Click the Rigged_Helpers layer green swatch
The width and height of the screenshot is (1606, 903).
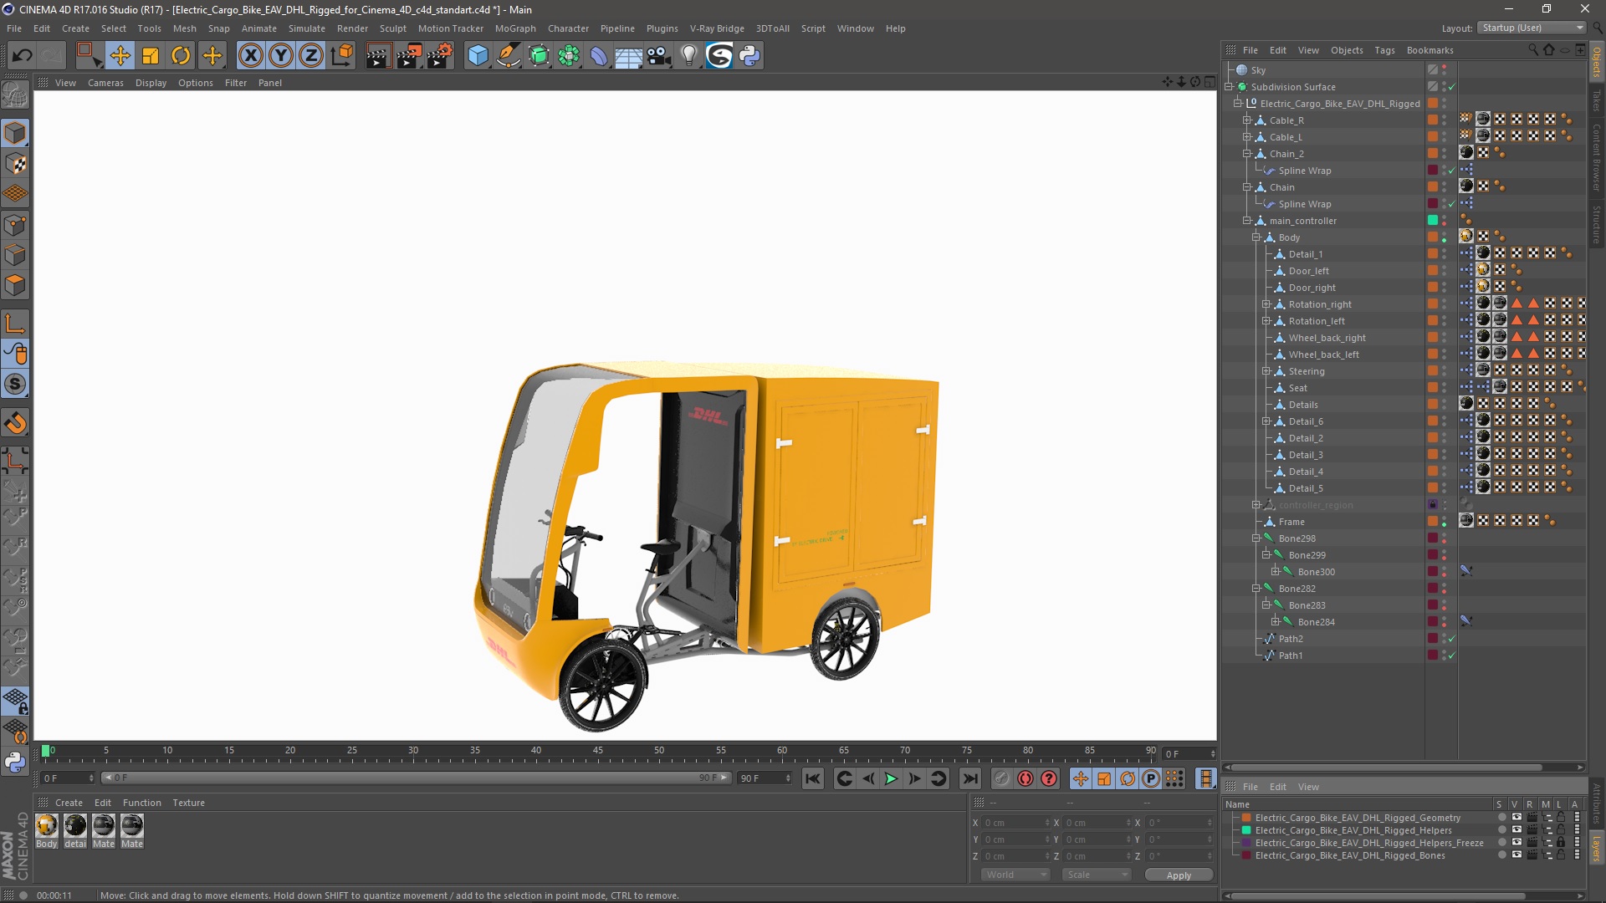click(x=1246, y=830)
